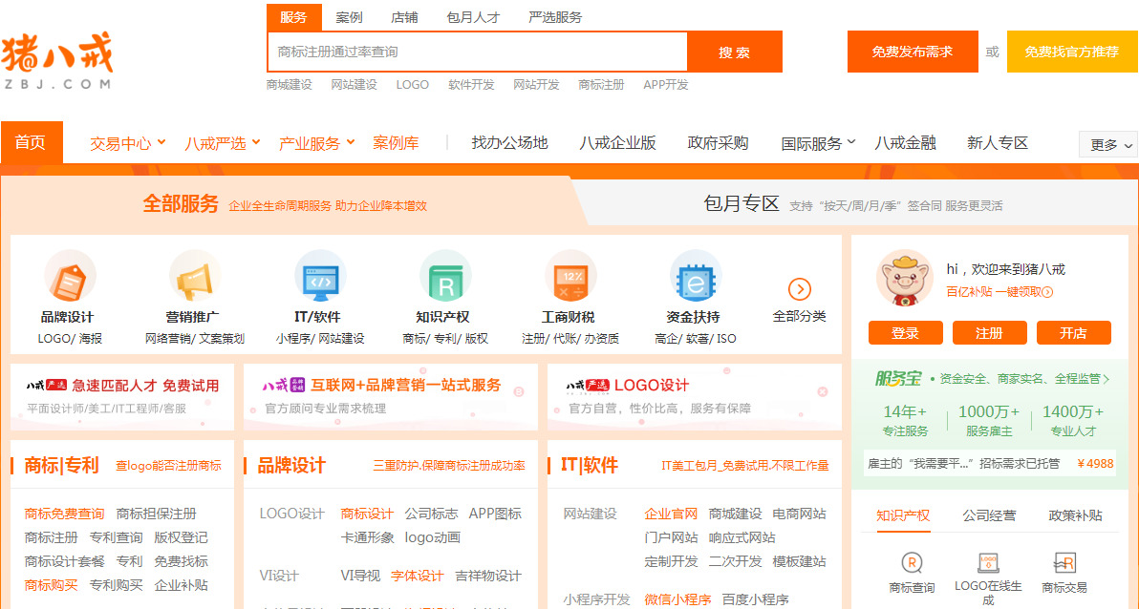
Task: Open the 营销推广 megaphone icon
Action: coord(194,276)
